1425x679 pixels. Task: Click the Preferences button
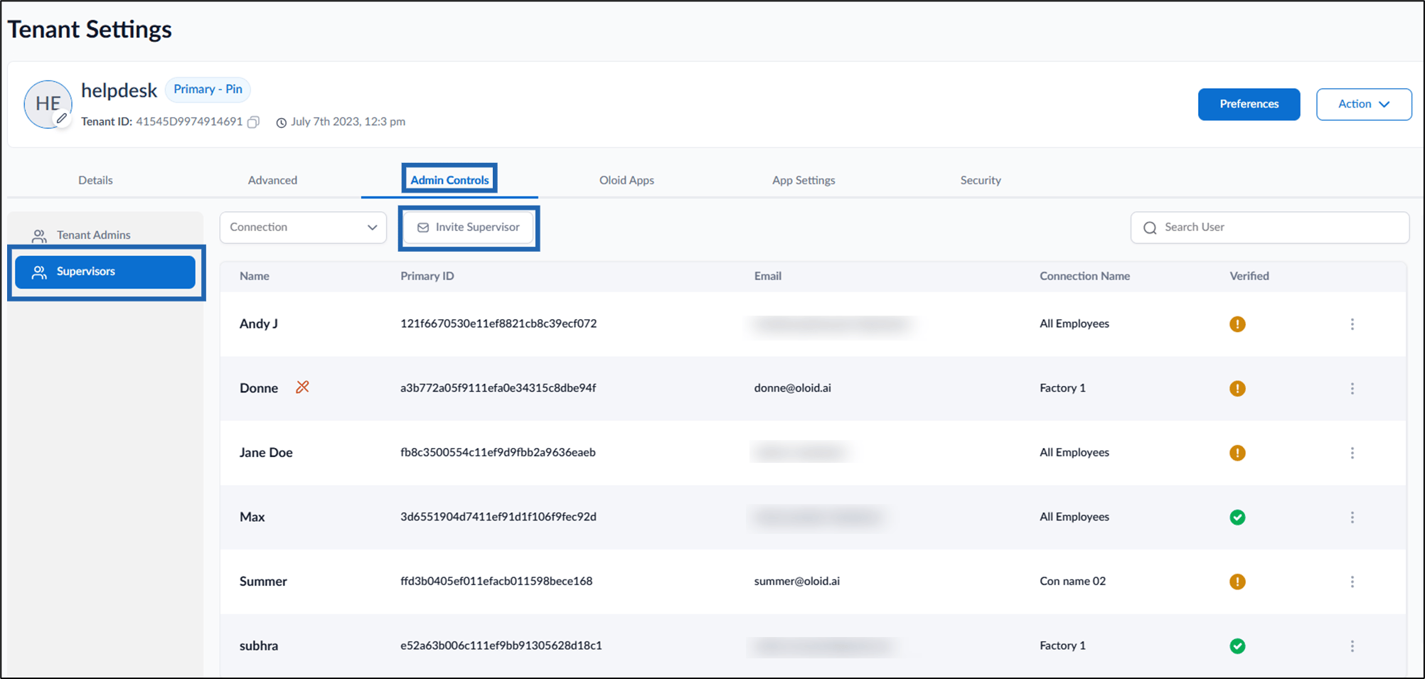tap(1249, 104)
